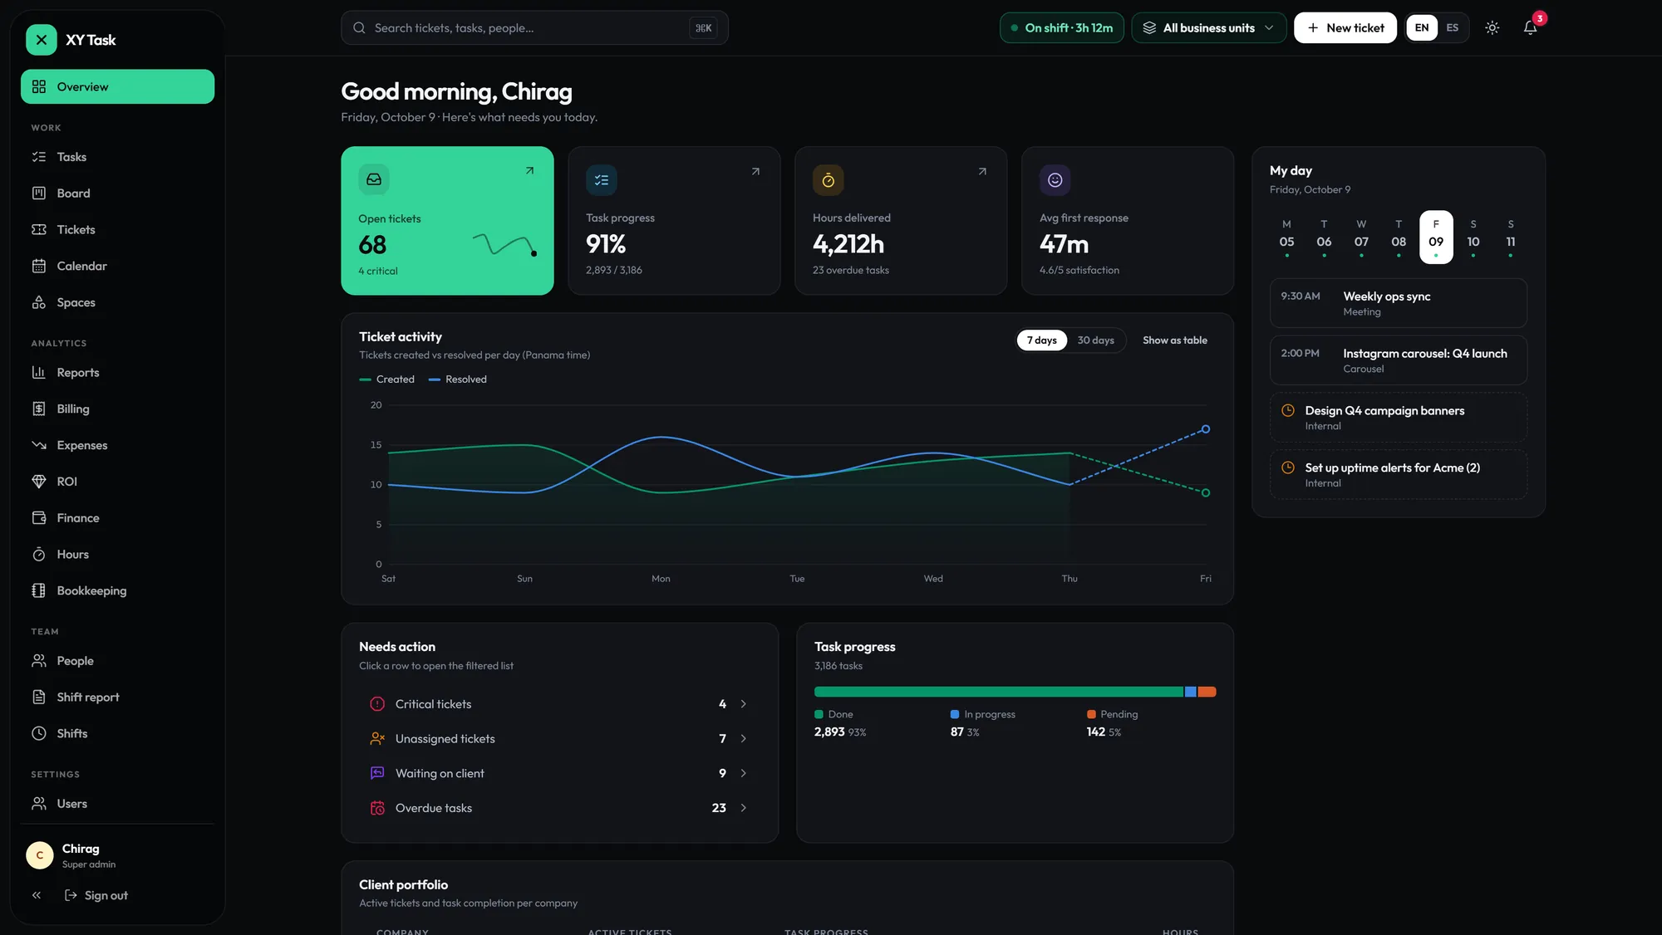
Task: Open Task progress card arrow icon
Action: click(x=755, y=171)
